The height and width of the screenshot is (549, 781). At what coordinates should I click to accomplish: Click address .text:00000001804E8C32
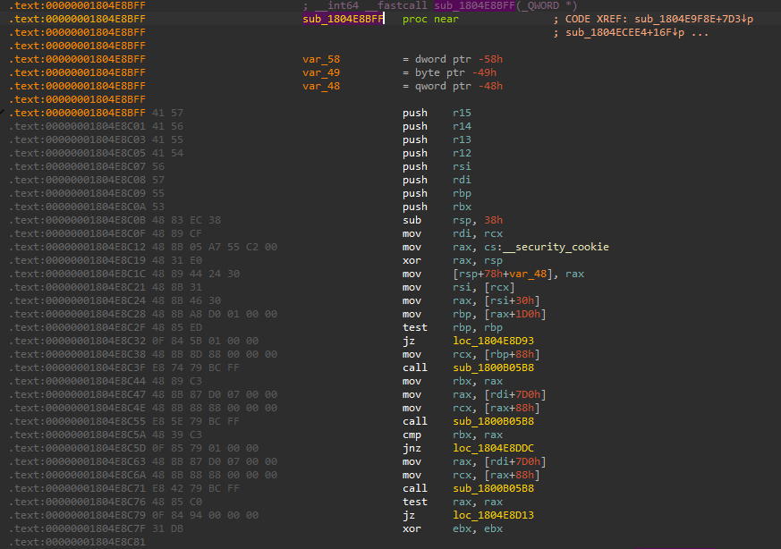tap(77, 341)
